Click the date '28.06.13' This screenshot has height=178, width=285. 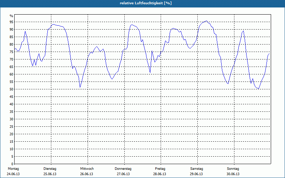[x=160, y=174]
